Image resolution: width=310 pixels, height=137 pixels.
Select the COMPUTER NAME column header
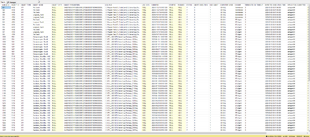227,5
